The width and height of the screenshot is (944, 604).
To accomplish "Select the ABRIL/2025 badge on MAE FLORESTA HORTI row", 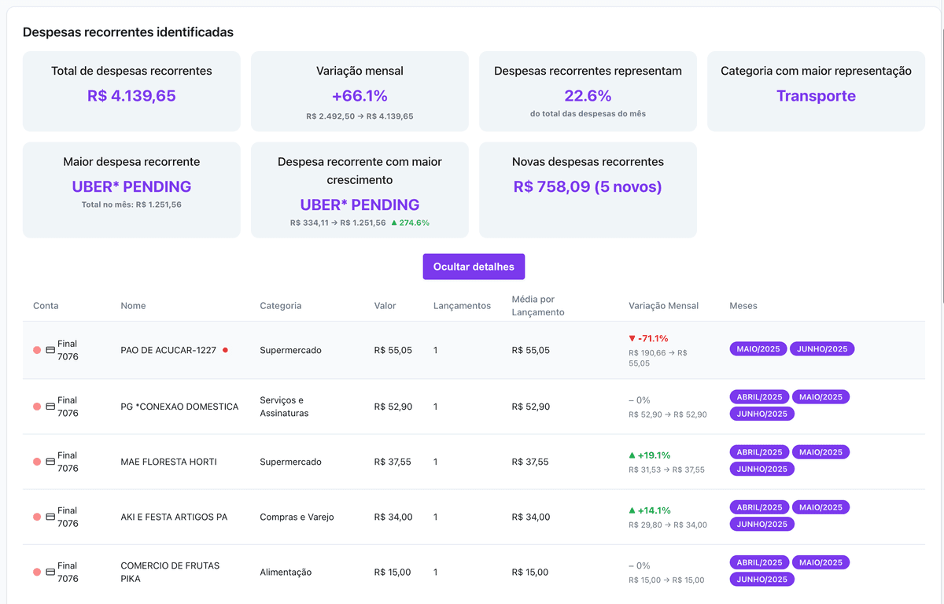I will (758, 451).
